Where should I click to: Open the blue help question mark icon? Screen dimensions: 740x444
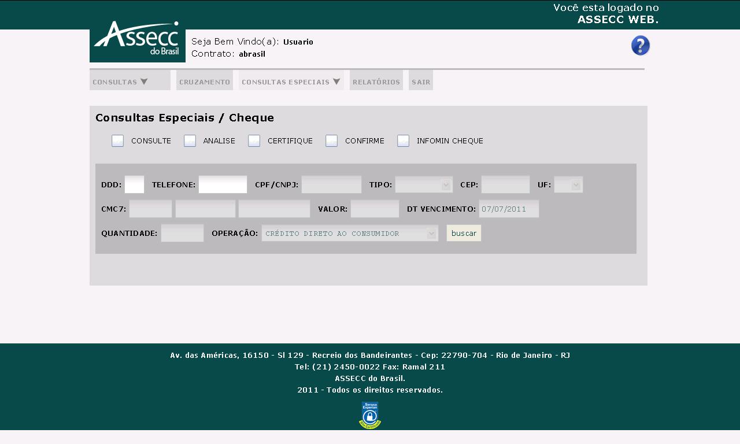pyautogui.click(x=641, y=46)
